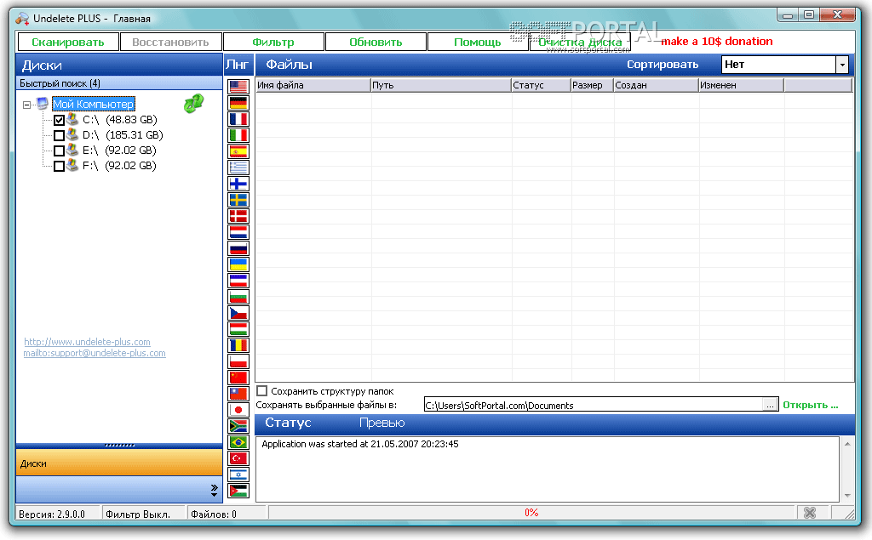Uncheck the C:\ drive checkbox

[59, 120]
